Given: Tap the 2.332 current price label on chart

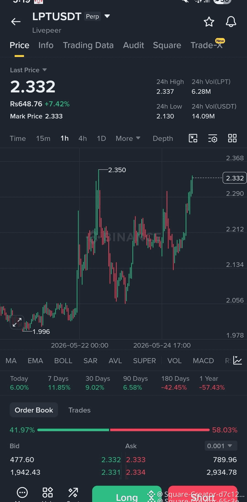Looking at the screenshot, I should point(235,178).
